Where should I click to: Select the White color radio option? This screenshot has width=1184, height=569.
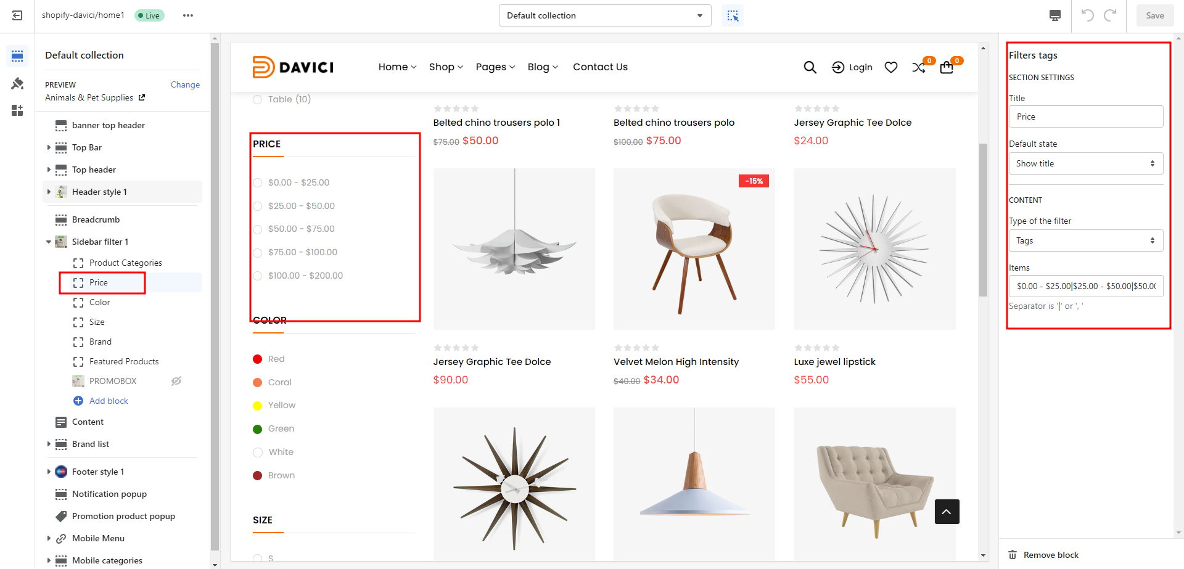[257, 452]
